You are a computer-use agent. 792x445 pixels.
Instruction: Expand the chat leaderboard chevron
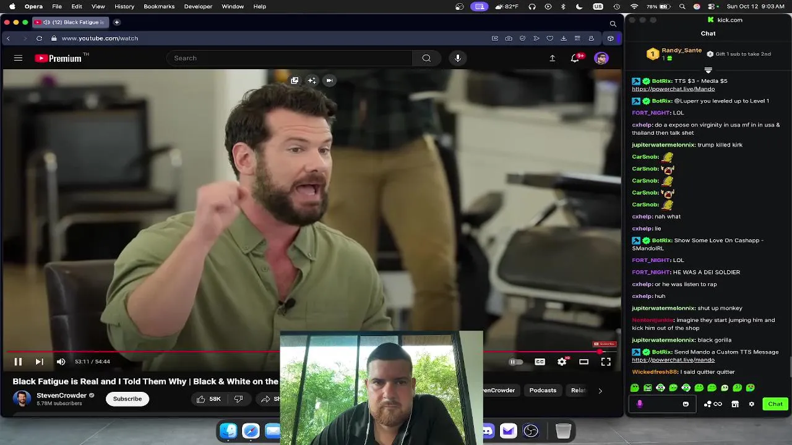pos(708,70)
